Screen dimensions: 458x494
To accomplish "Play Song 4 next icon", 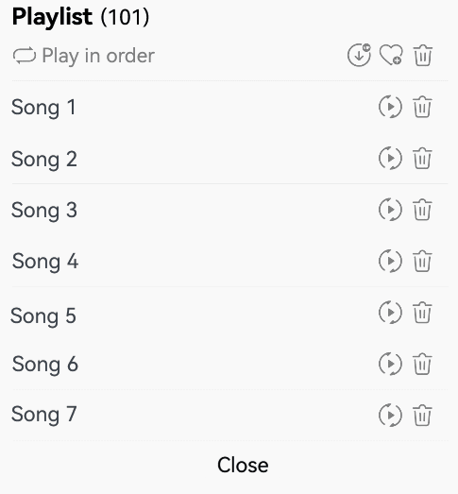I will pos(390,261).
